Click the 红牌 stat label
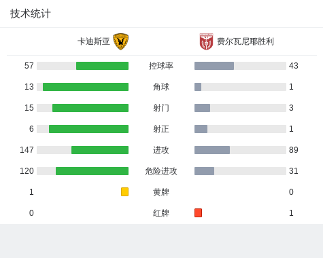 [x=161, y=213]
